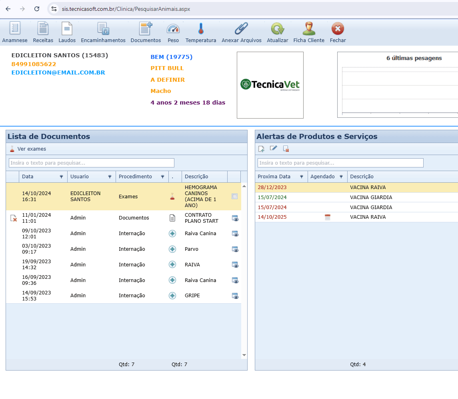Open the Proxima Data column filter
The width and height of the screenshot is (458, 399).
point(302,177)
